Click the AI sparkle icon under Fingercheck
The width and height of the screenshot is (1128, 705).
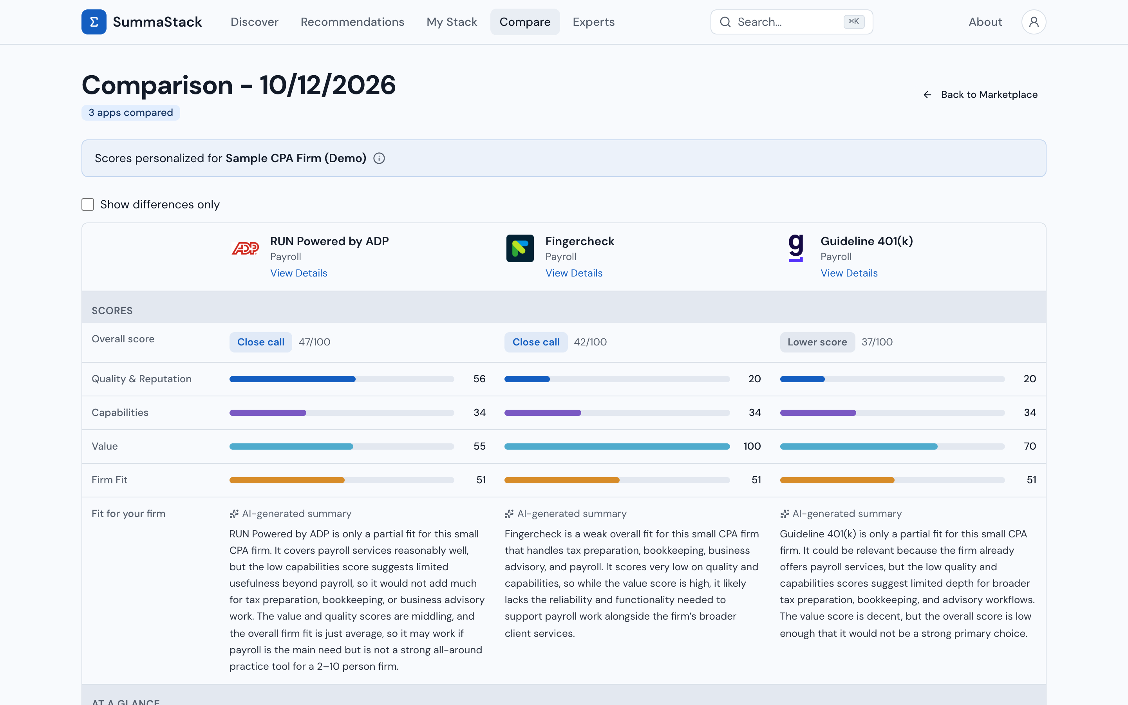click(x=509, y=514)
